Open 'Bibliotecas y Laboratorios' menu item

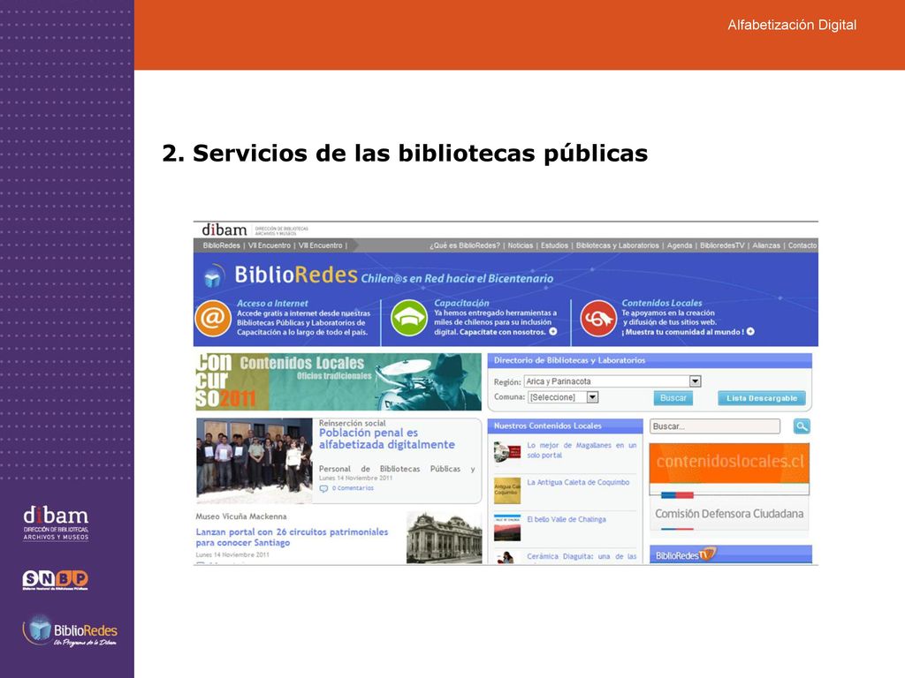coord(617,245)
